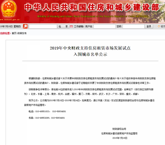This screenshot has height=145, width=165.
Task: Click the national emblem logo
Action: tap(9, 9)
